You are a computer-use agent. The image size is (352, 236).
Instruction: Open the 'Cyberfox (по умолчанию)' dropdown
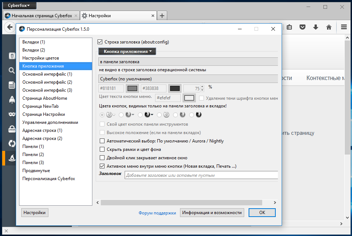[x=188, y=79]
